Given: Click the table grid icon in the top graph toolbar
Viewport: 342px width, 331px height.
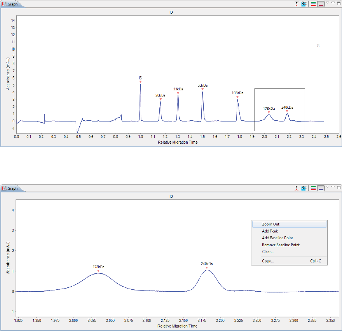Looking at the screenshot, I should pos(304,4).
